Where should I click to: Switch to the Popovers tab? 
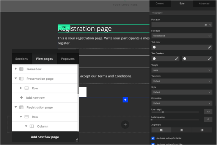[x=68, y=59]
